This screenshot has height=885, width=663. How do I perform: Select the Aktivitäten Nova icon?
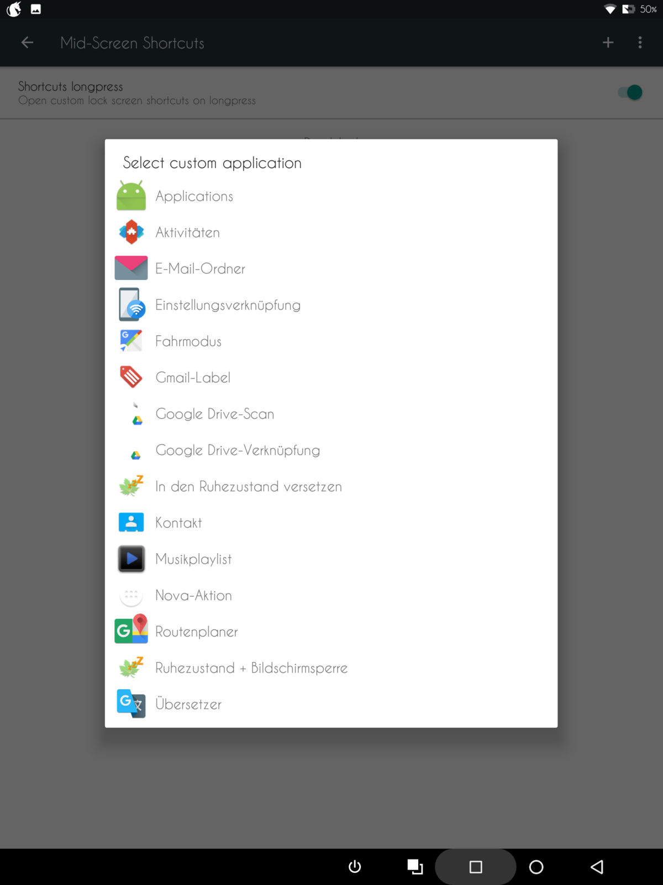(131, 232)
